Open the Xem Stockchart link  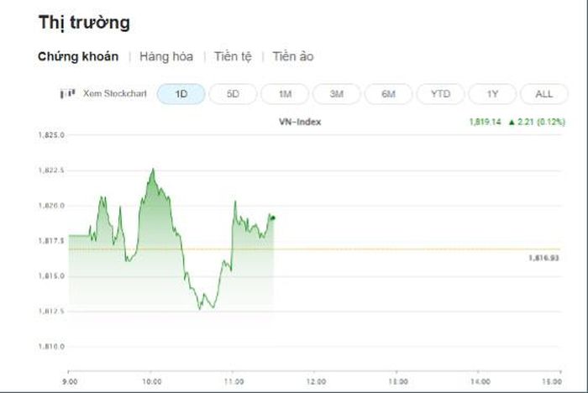(115, 93)
